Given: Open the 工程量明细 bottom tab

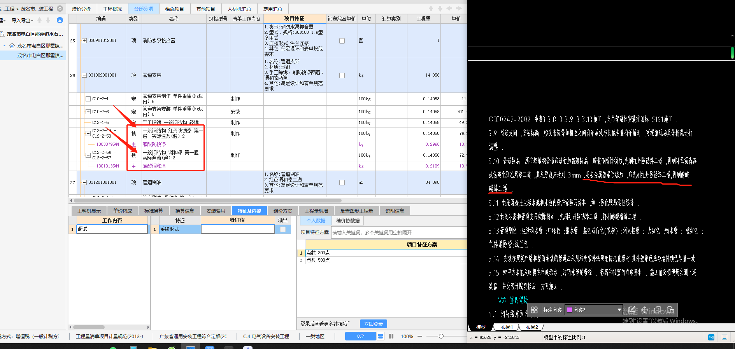Looking at the screenshot, I should tap(316, 211).
